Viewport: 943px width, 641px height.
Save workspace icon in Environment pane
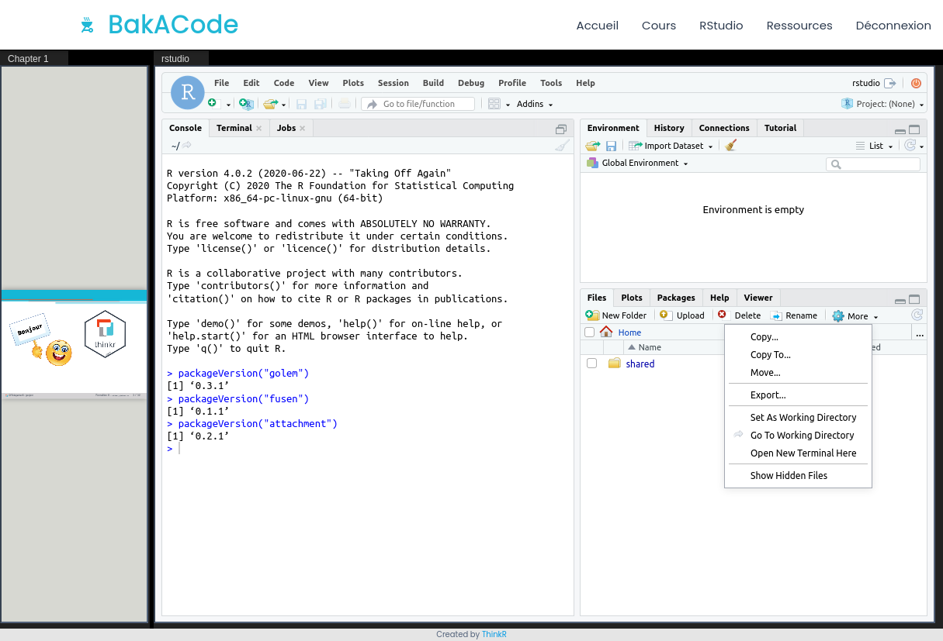point(611,146)
